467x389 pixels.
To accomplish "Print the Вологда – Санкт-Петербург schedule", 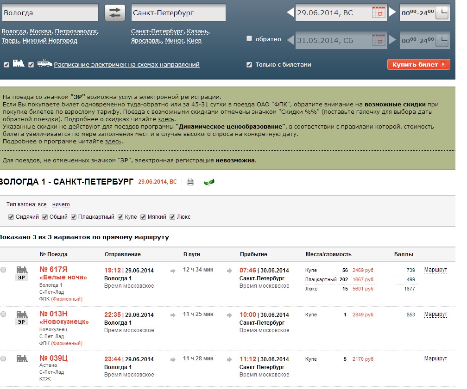I will point(190,182).
